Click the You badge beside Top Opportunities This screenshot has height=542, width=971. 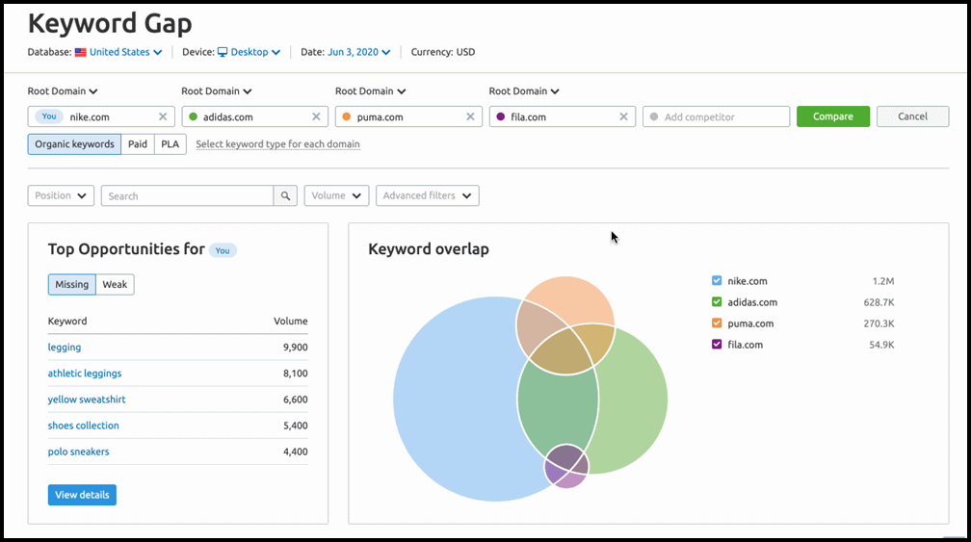coord(223,250)
